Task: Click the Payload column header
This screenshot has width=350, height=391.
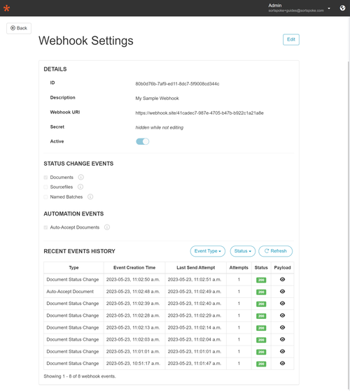Action: [282, 268]
